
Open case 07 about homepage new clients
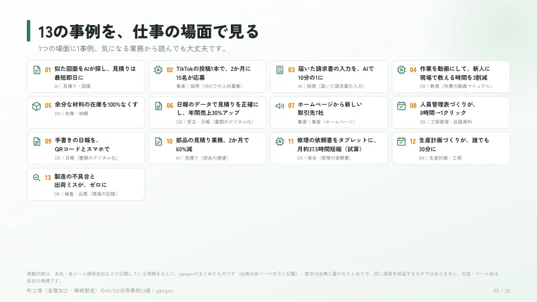pyautogui.click(x=329, y=113)
